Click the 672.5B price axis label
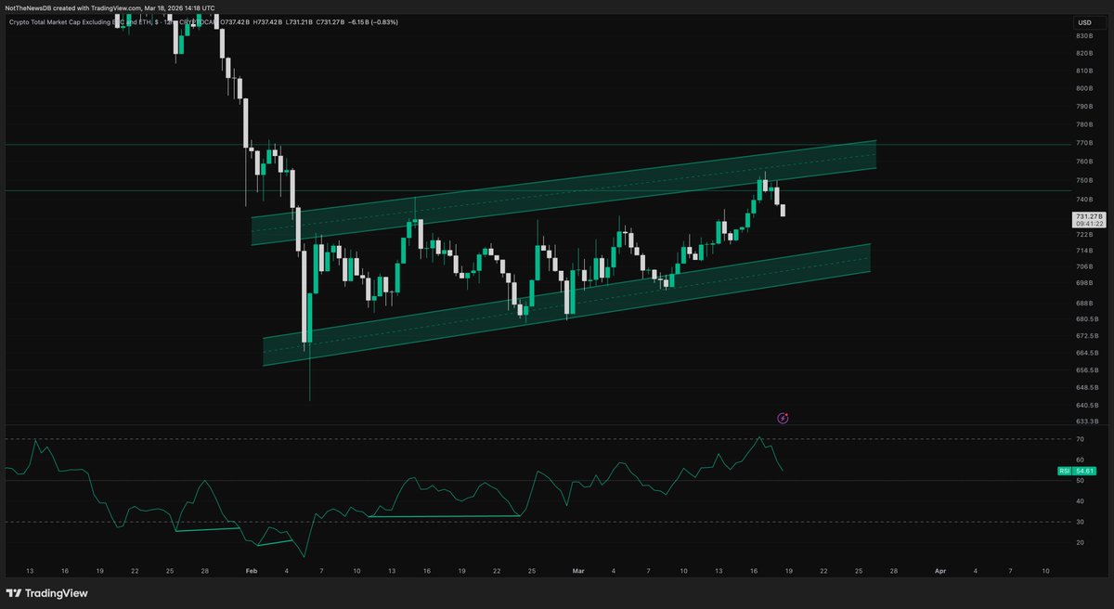The image size is (1114, 609). click(x=1086, y=335)
